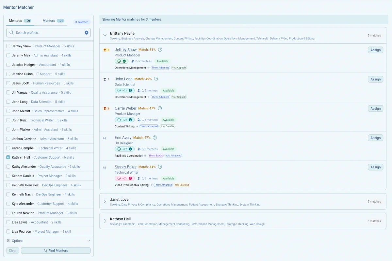Click Stacey Baker's +7h timezone warning badge
This screenshot has width=392, height=261.
[x=124, y=178]
